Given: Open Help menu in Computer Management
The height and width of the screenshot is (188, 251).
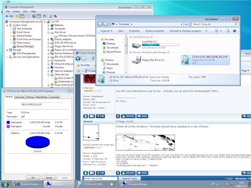Looking at the screenshot, I should tap(33, 11).
